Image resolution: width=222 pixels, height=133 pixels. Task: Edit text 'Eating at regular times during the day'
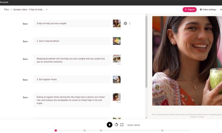click(x=72, y=100)
